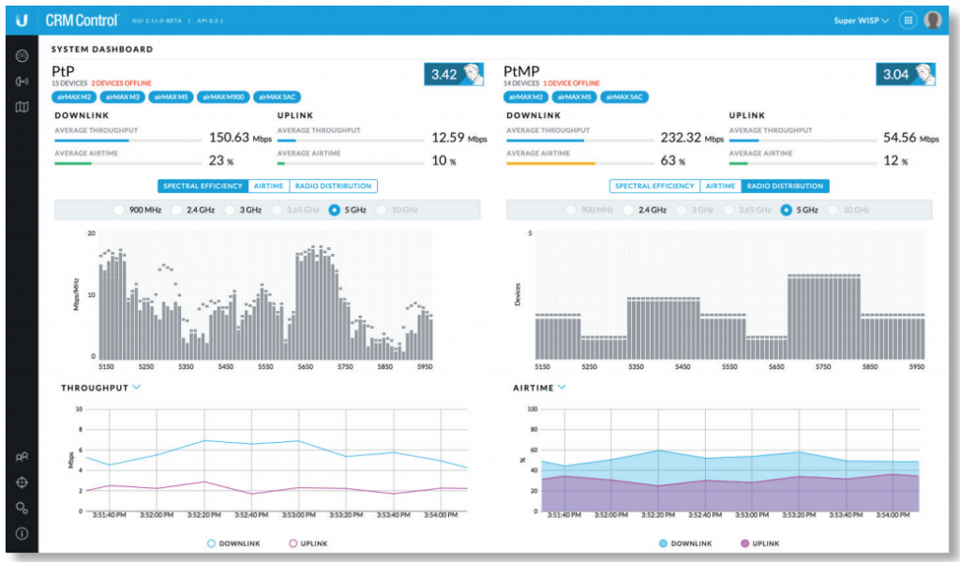Open the wireless devices icon in sidebar
This screenshot has width=960, height=562.
(22, 81)
